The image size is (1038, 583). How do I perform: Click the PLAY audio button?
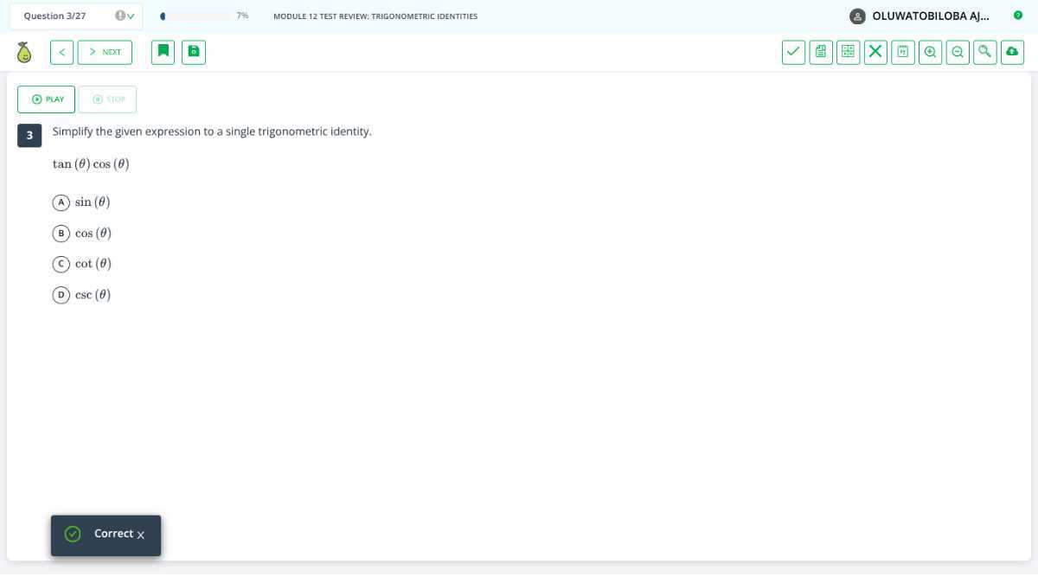pyautogui.click(x=47, y=99)
